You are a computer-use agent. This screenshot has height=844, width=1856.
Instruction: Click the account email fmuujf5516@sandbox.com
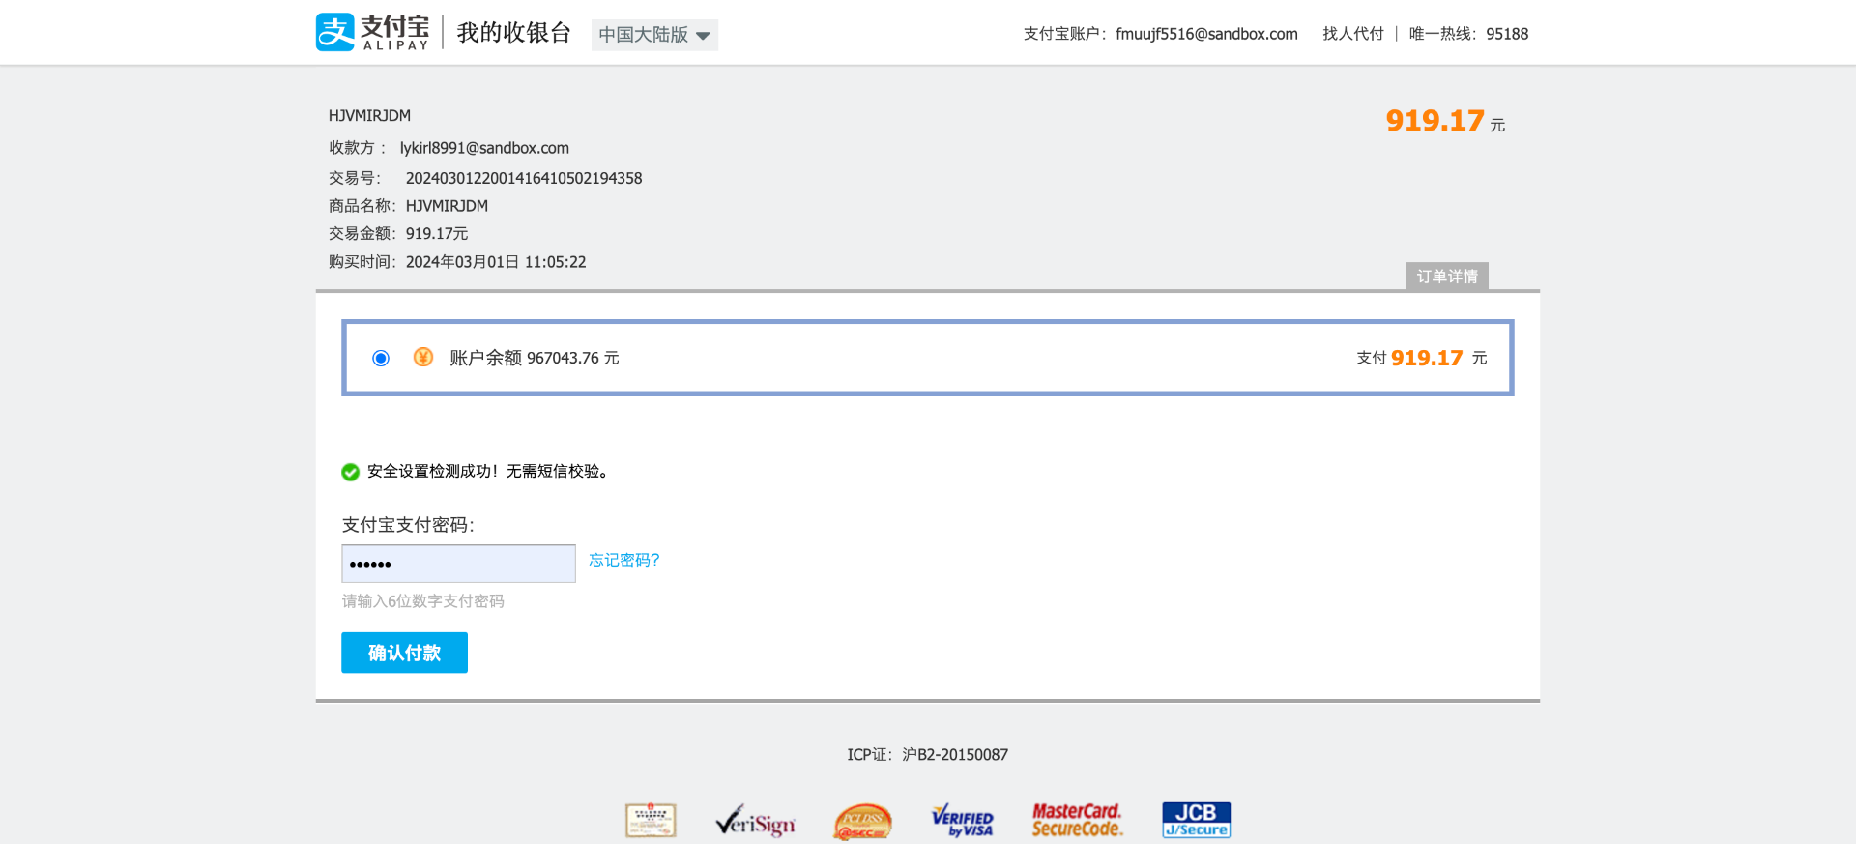[x=1206, y=34]
